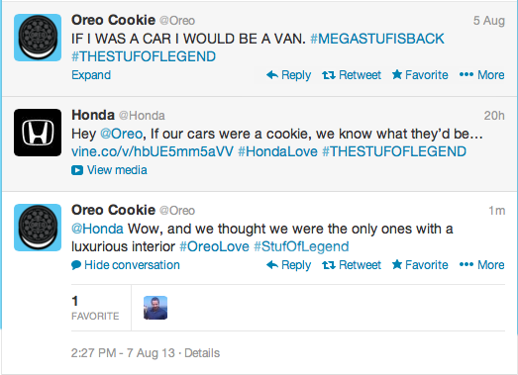Favorite the first Oreo van tweet
The image size is (518, 375).
coord(420,75)
